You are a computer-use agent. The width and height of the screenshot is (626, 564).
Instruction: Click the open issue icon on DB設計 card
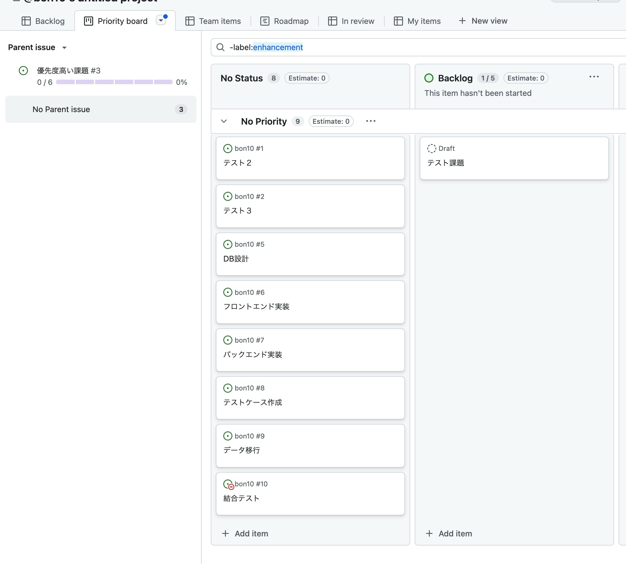tap(228, 244)
